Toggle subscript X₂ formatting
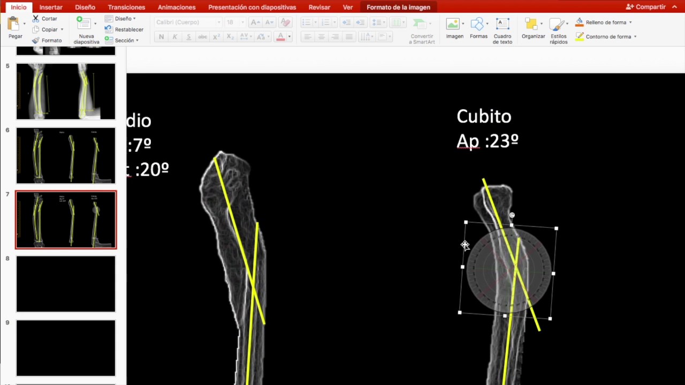 tap(230, 37)
